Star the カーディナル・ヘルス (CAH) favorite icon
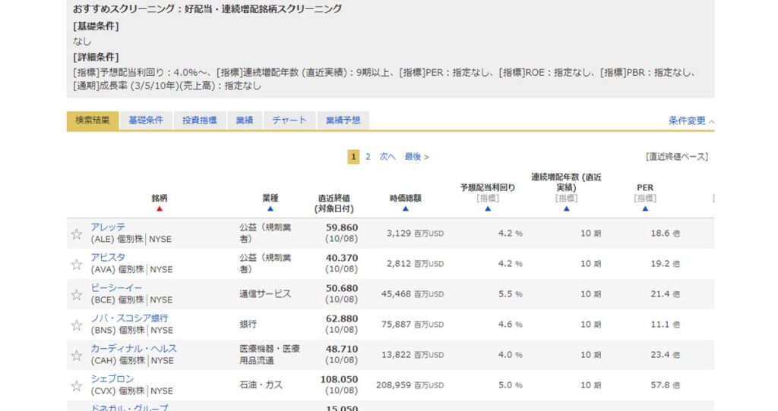Screen dimensions: 778x411 [77, 356]
